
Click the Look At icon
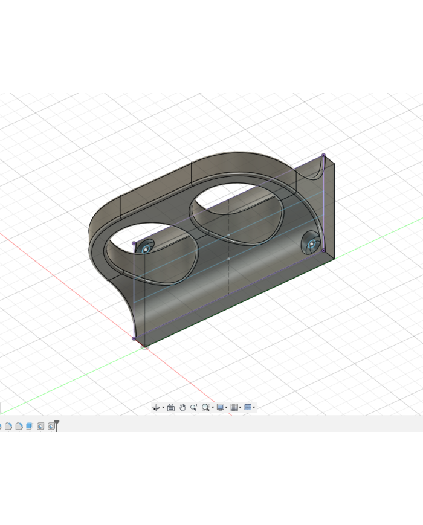(x=171, y=408)
